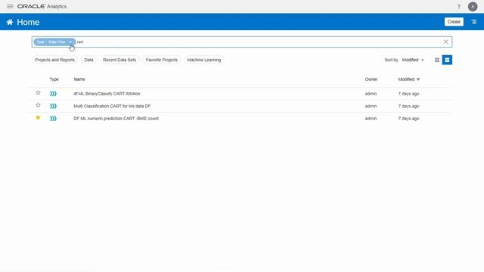This screenshot has width=484, height=272.
Task: Click the Owner column header
Action: click(x=371, y=79)
